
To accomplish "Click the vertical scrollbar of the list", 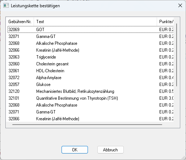I will [x=177, y=55].
